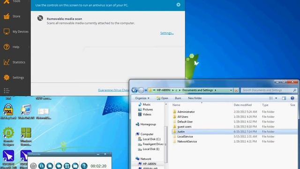Open Explorer recent pages dropdown arrow
Image resolution: width=300 pixels, height=169 pixels.
click(146, 90)
